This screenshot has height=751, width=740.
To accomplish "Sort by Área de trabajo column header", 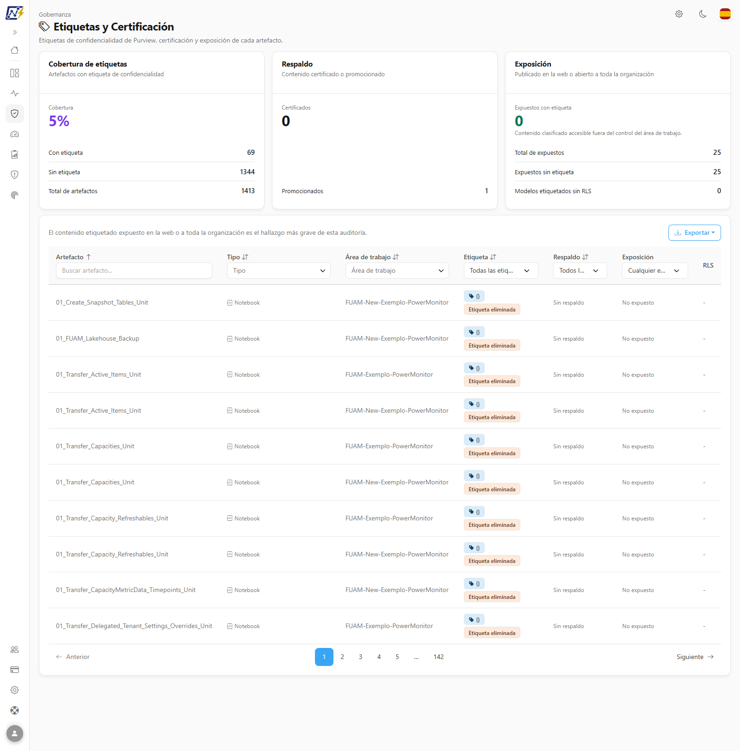I will (x=372, y=257).
